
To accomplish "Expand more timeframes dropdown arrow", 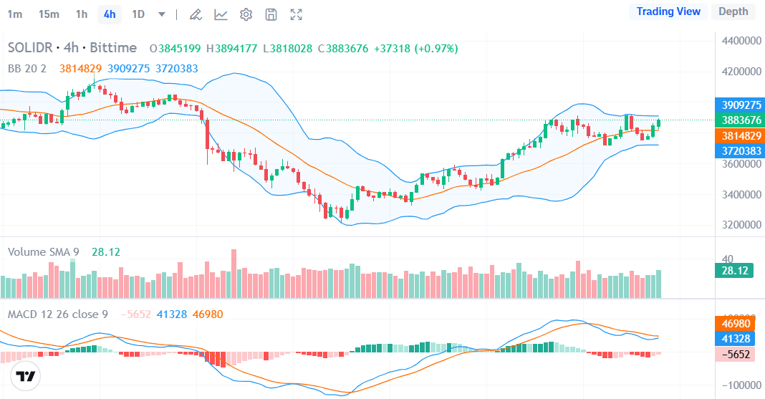I will [x=162, y=14].
